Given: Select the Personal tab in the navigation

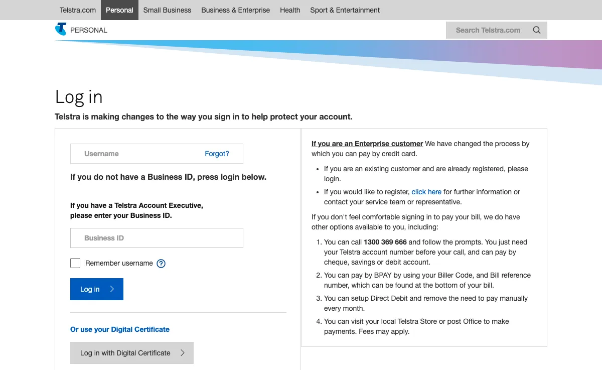Looking at the screenshot, I should click(x=119, y=10).
